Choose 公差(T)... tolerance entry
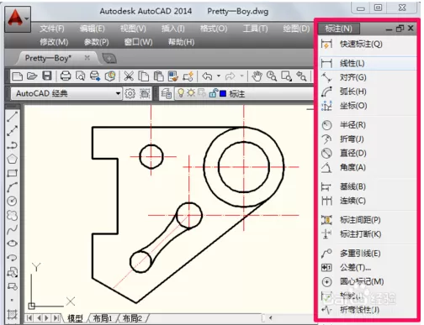 pyautogui.click(x=368, y=268)
